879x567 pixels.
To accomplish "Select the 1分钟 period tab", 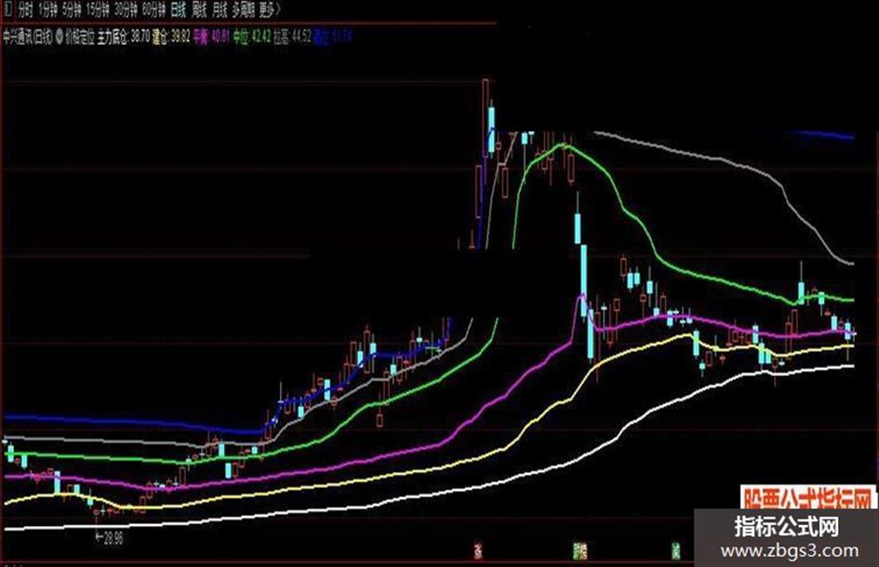I will (47, 9).
